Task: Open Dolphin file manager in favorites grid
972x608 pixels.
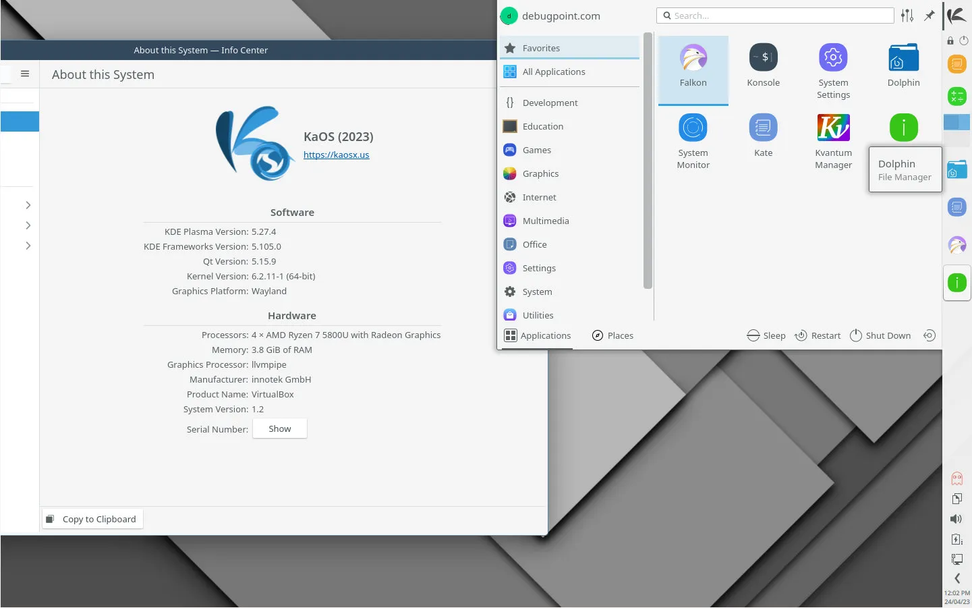Action: (x=903, y=65)
